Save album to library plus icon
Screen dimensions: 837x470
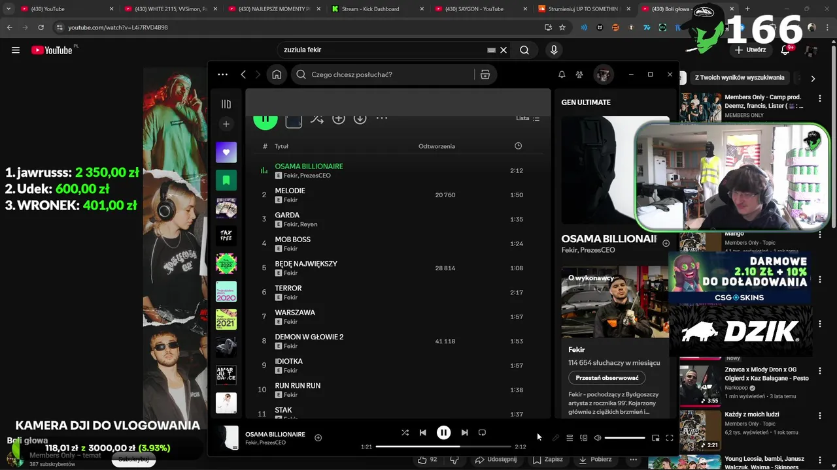click(x=339, y=118)
